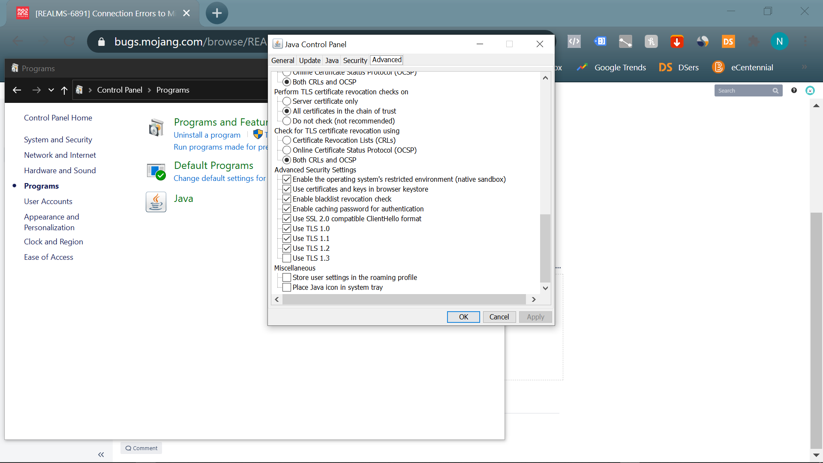The width and height of the screenshot is (823, 463).
Task: Select Do not check (not recommended) radio
Action: pyautogui.click(x=287, y=121)
